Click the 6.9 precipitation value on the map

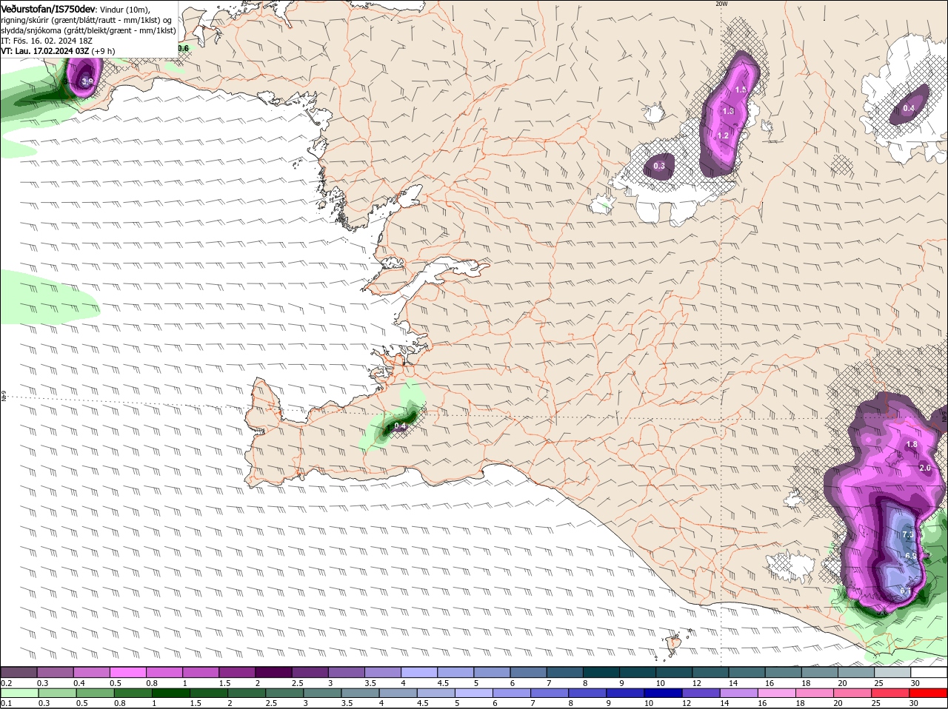(911, 556)
